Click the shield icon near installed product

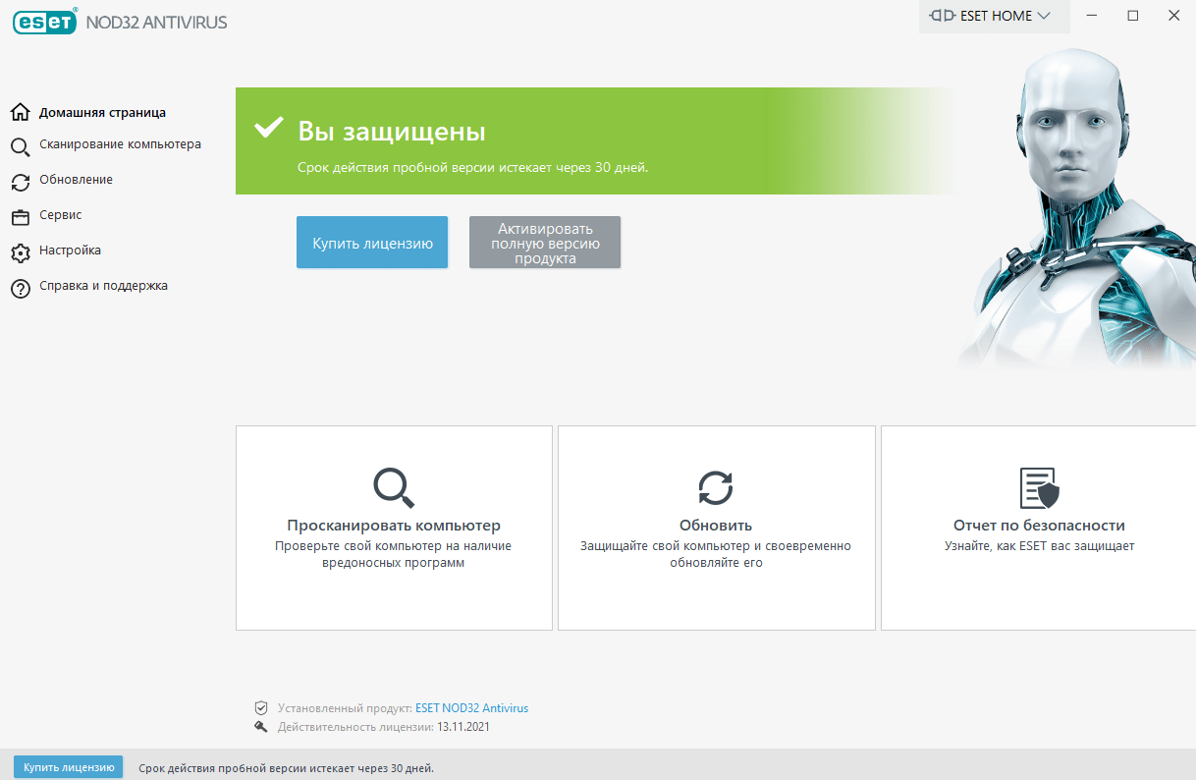261,708
